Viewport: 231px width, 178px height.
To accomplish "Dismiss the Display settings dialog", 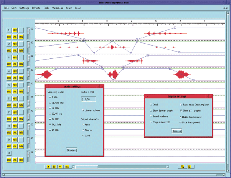I will [176, 130].
